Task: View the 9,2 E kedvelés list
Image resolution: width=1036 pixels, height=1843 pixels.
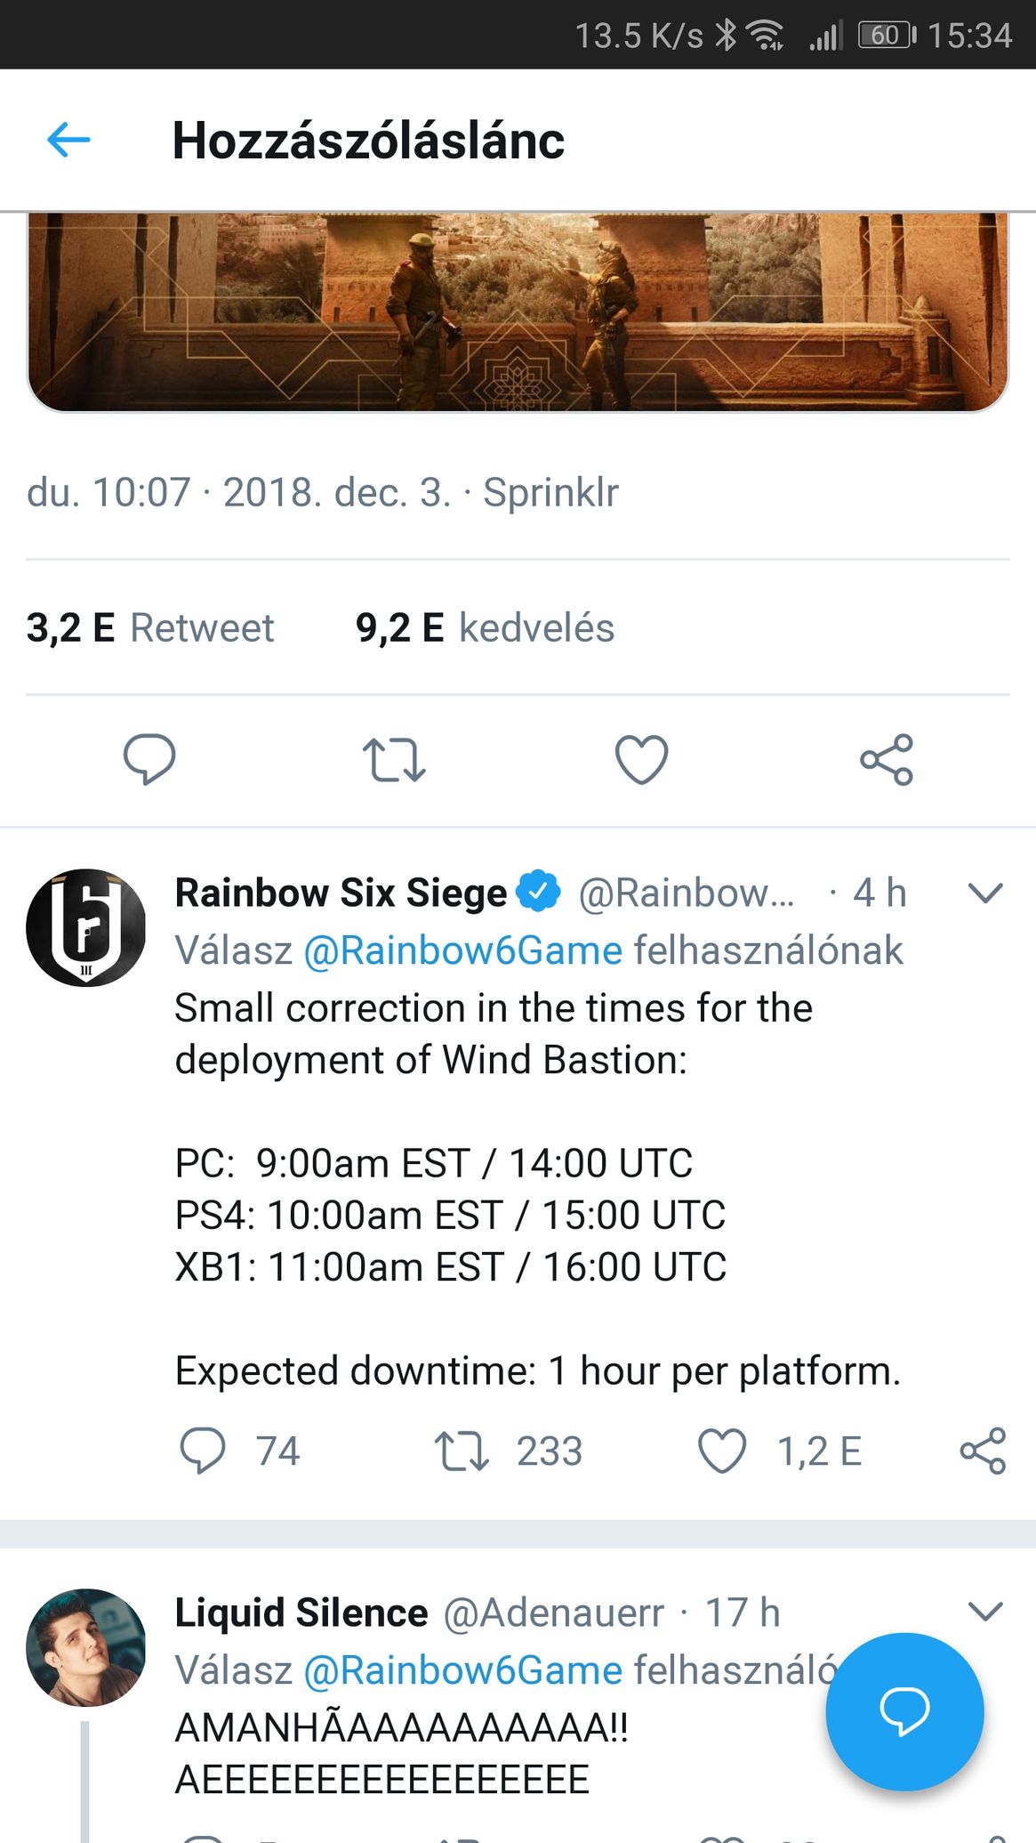Action: [485, 627]
